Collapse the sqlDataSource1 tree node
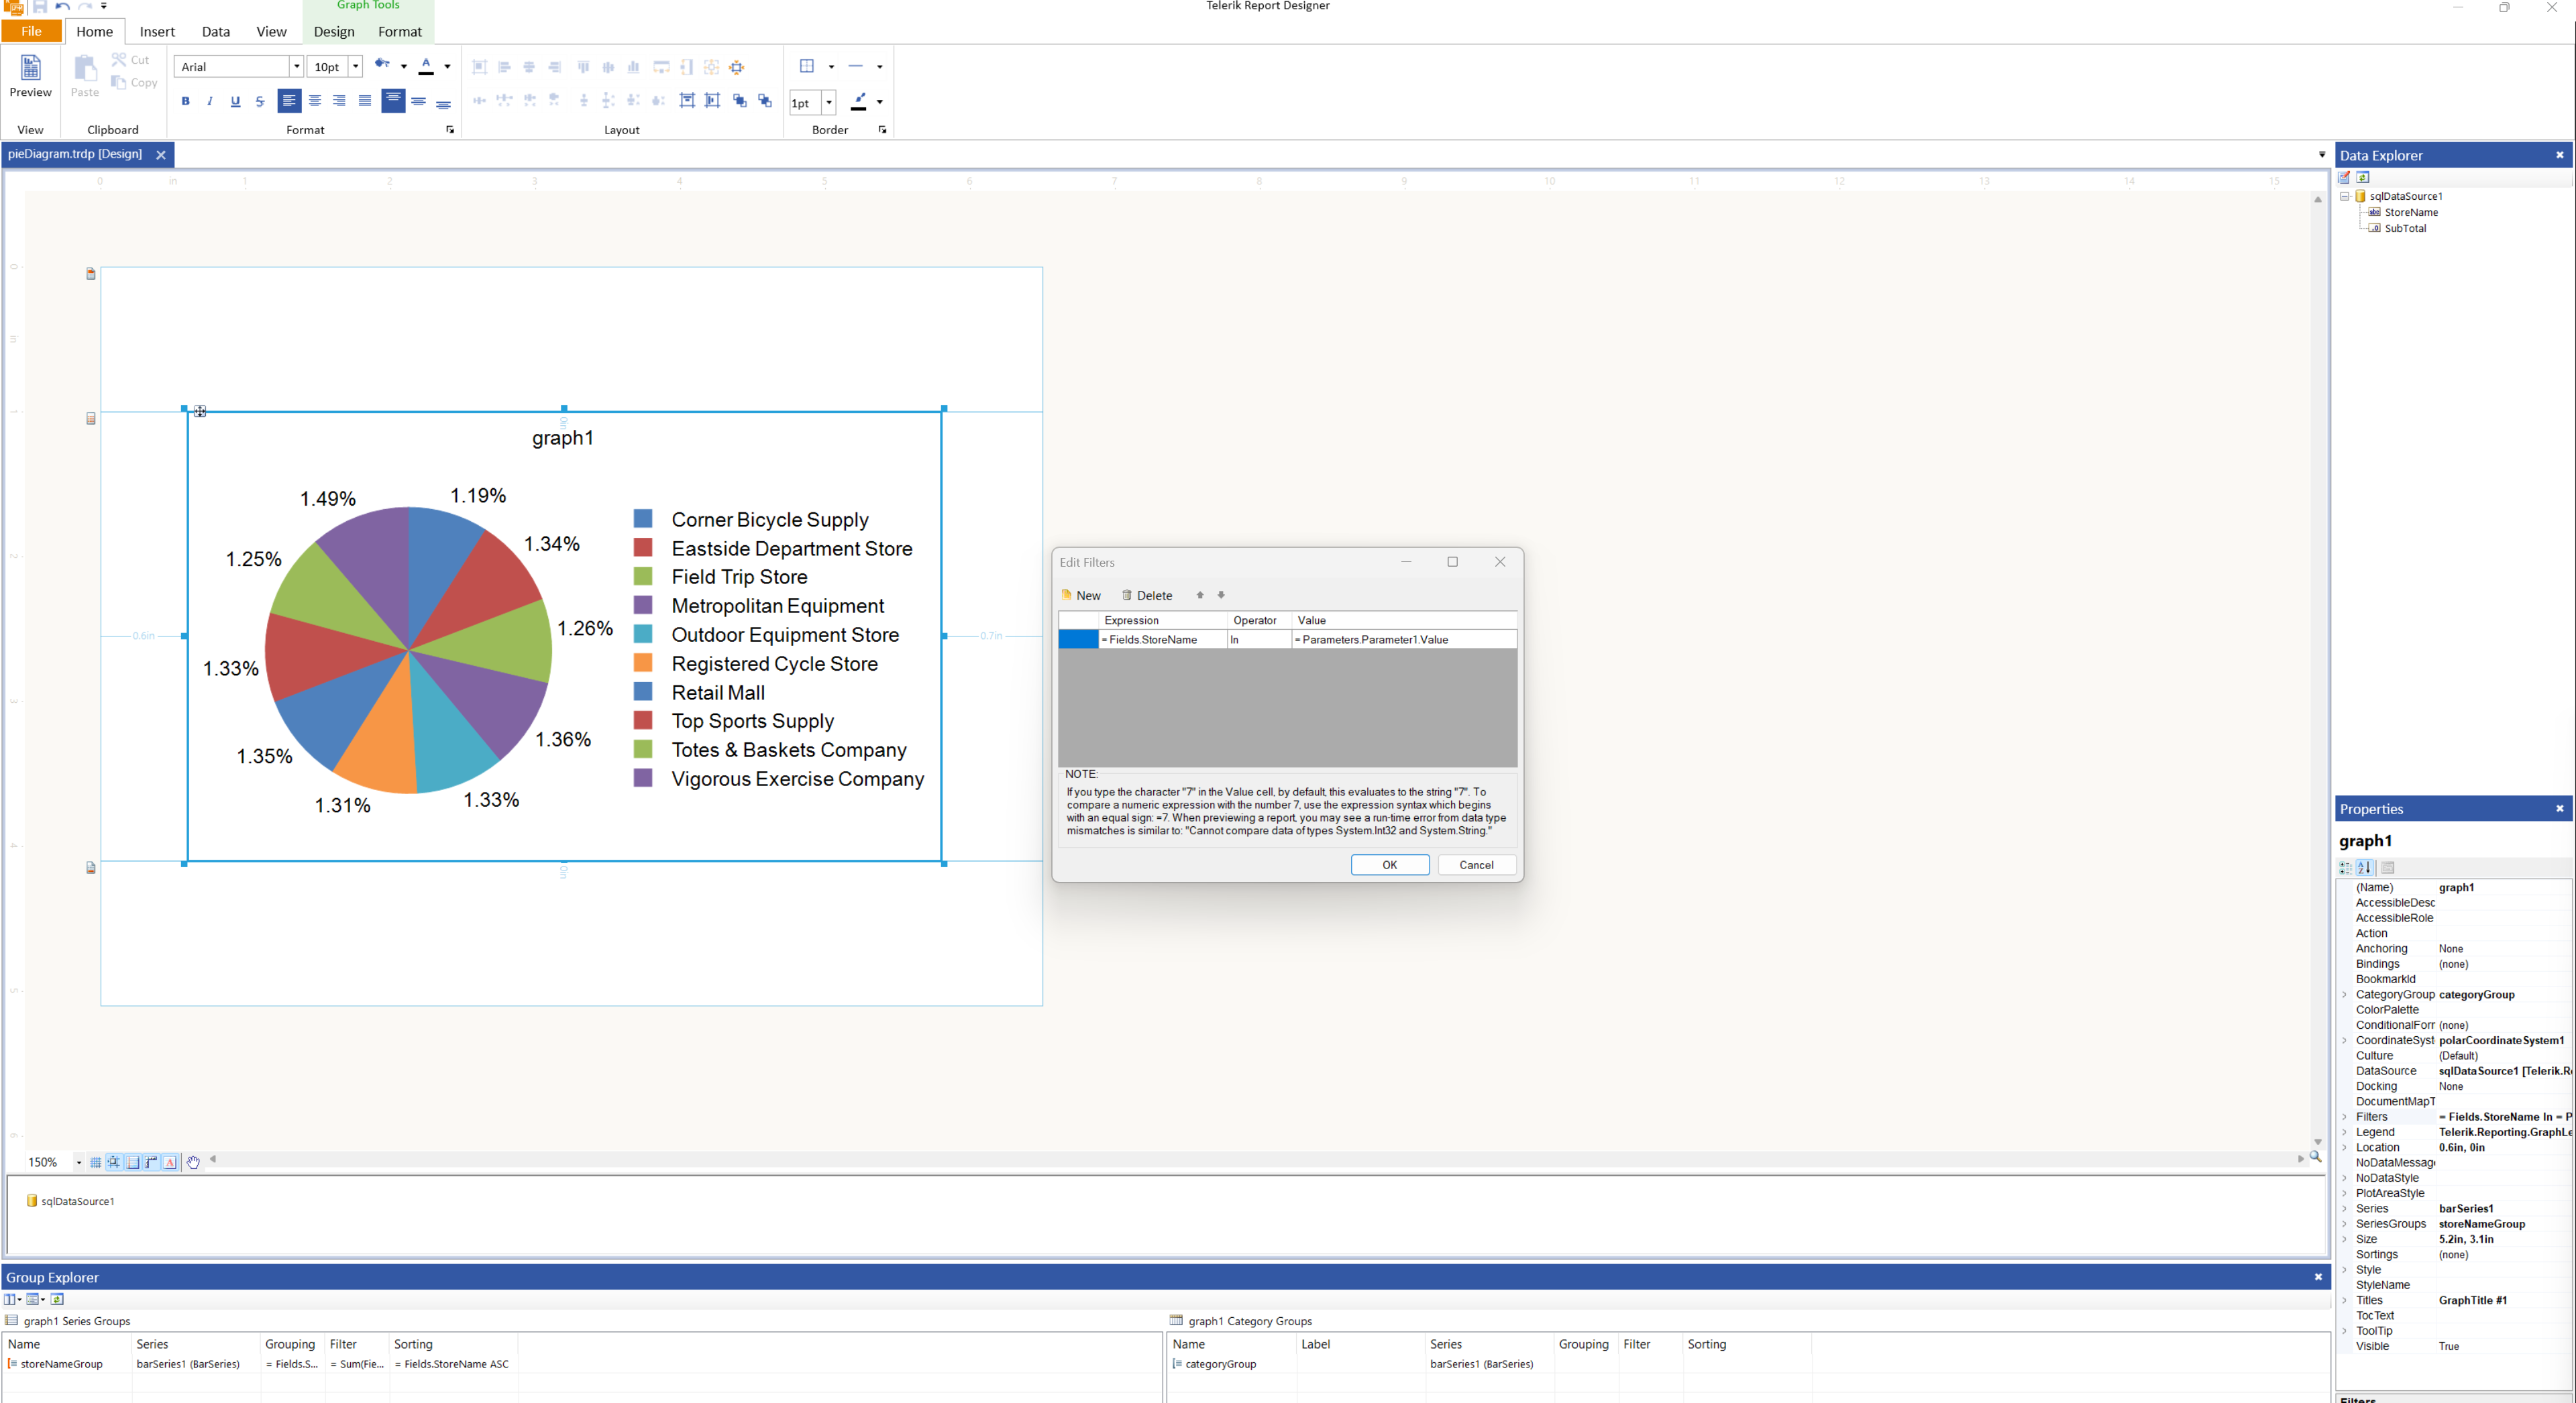This screenshot has height=1403, width=2576. 2344,196
